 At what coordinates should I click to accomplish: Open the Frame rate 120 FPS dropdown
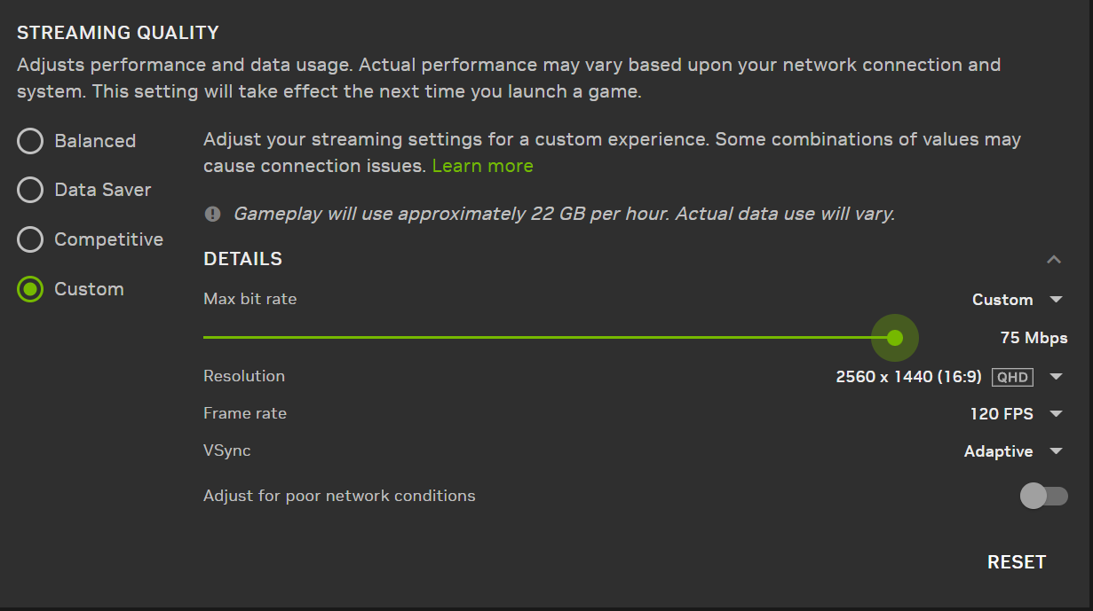coord(1017,414)
